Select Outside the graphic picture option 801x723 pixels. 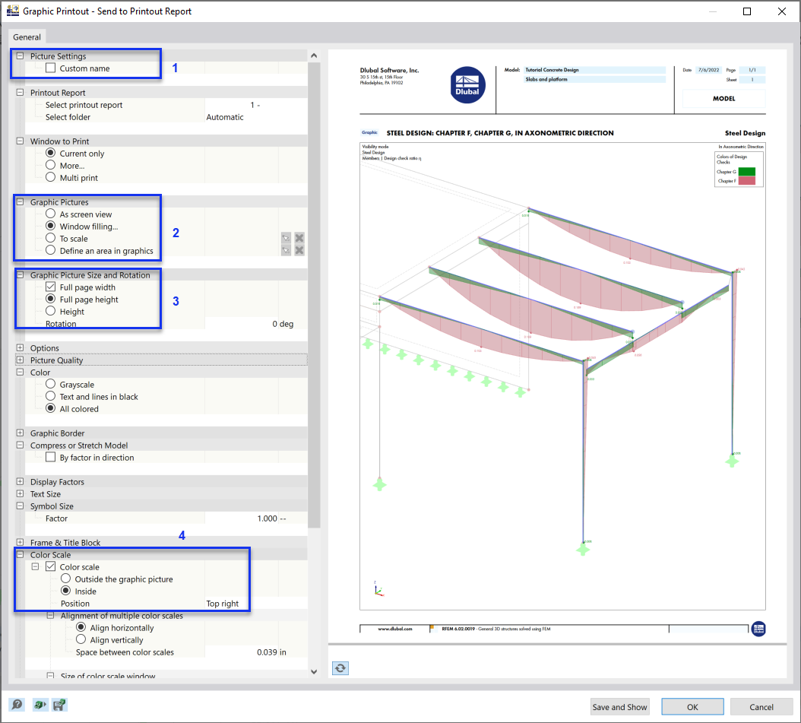(x=66, y=579)
